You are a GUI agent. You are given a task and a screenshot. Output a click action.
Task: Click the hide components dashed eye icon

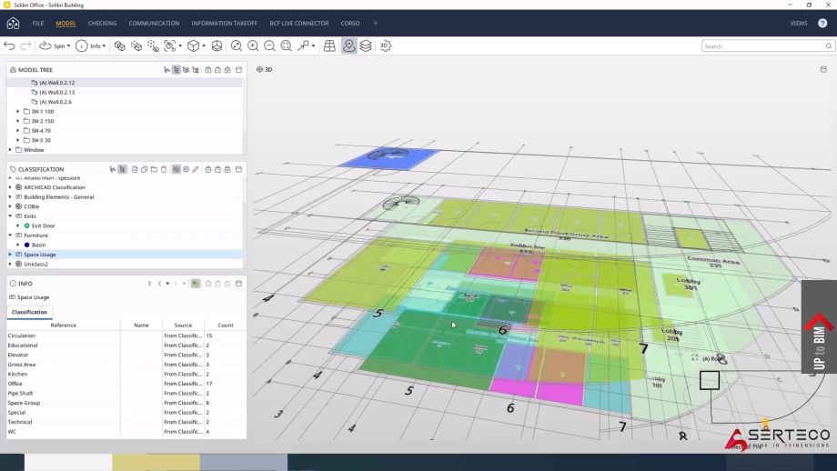click(153, 45)
